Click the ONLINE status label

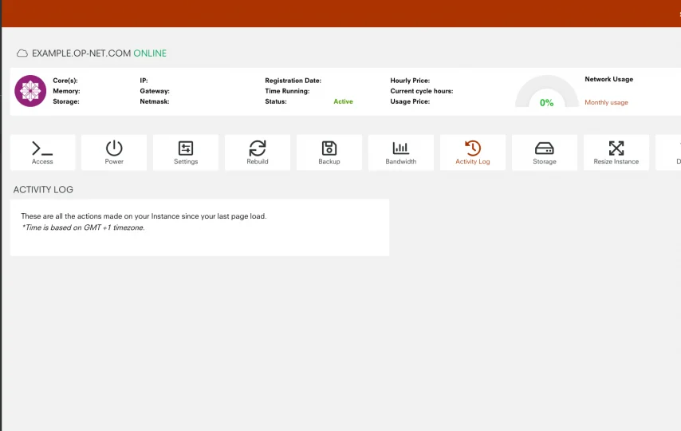(x=150, y=53)
